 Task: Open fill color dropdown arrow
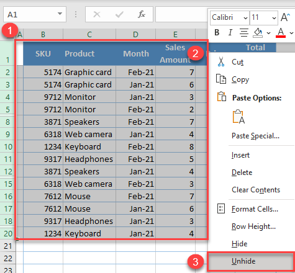click(x=268, y=33)
